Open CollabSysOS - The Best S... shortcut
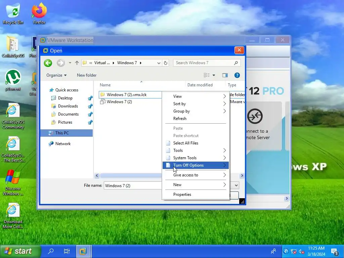 tap(13, 149)
